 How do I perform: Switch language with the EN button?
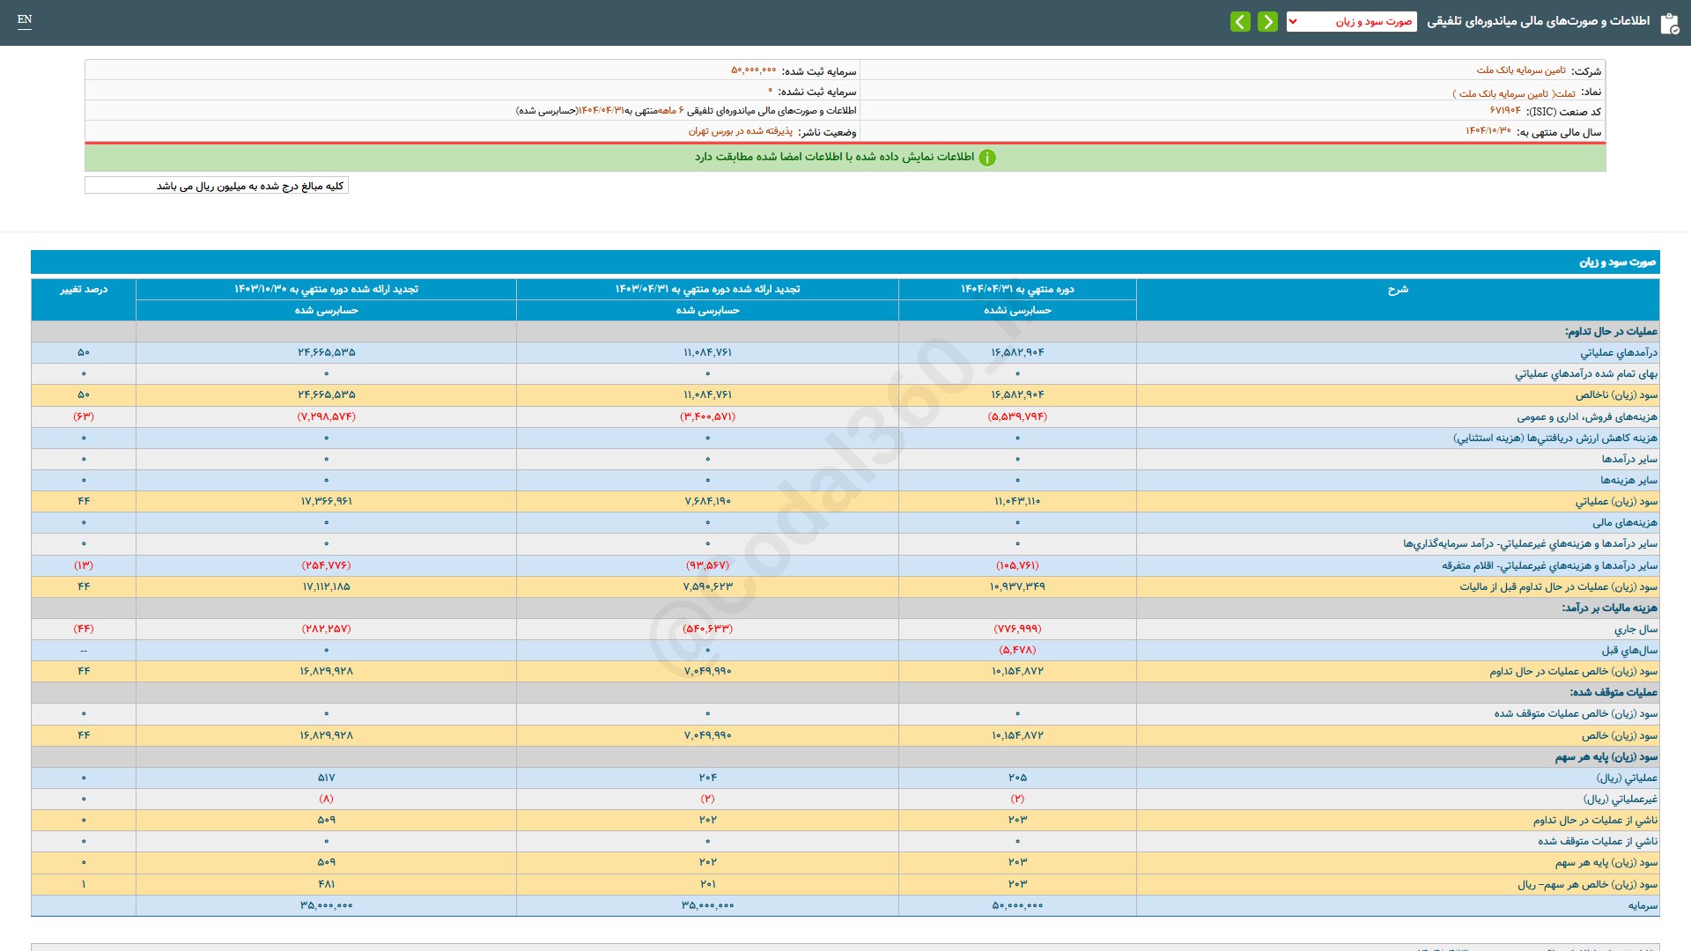25,19
